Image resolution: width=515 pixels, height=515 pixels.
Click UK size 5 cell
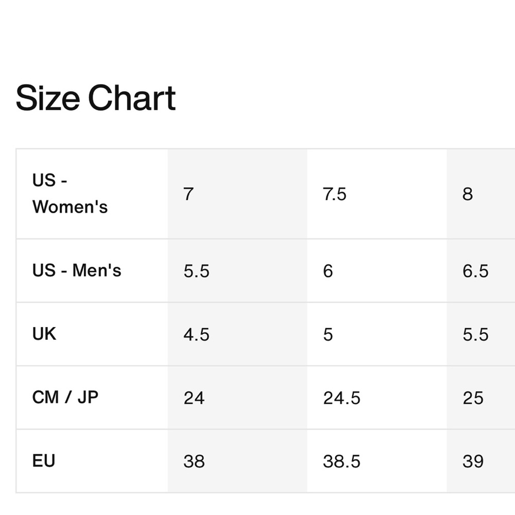(377, 334)
